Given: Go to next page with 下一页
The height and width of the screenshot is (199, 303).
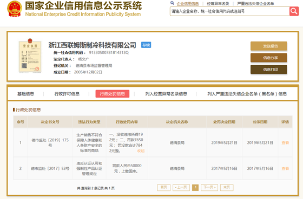Looking at the screenshot, I should tap(209, 188).
